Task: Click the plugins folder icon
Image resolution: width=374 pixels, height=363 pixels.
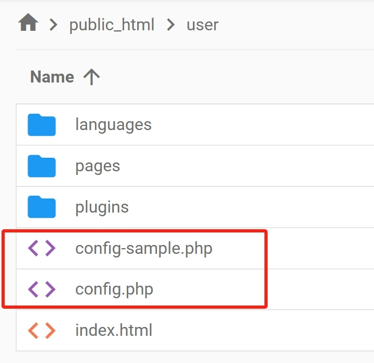Action: click(x=42, y=207)
